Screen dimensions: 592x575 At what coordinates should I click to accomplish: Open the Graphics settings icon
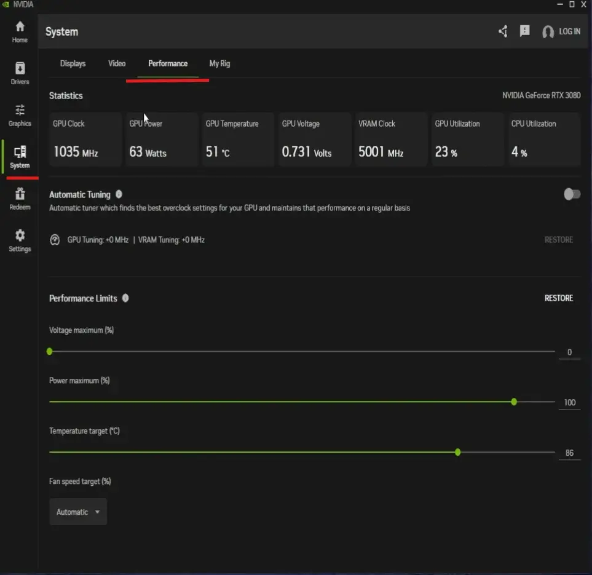(x=20, y=114)
